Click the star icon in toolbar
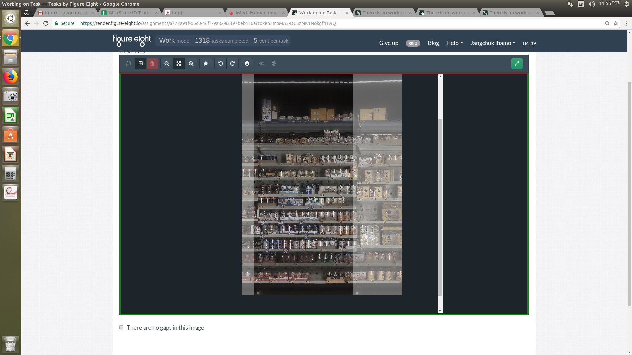 point(206,64)
